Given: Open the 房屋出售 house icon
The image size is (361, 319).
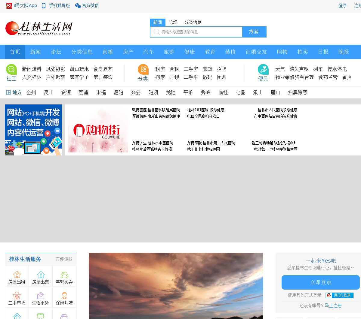Looking at the screenshot, I should point(41,274).
